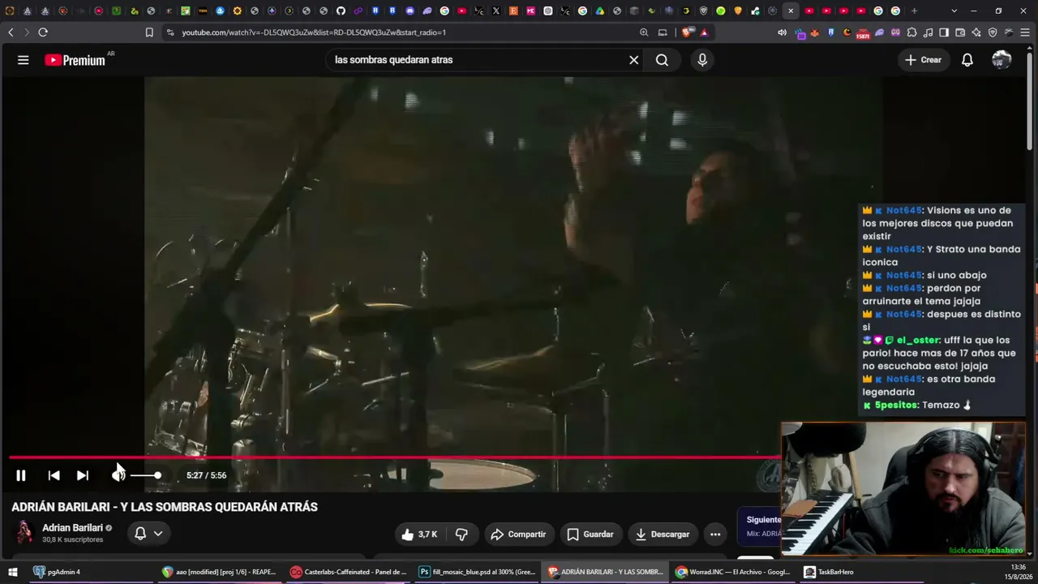1038x584 pixels.
Task: Open a new browser tab
Action: tap(914, 11)
